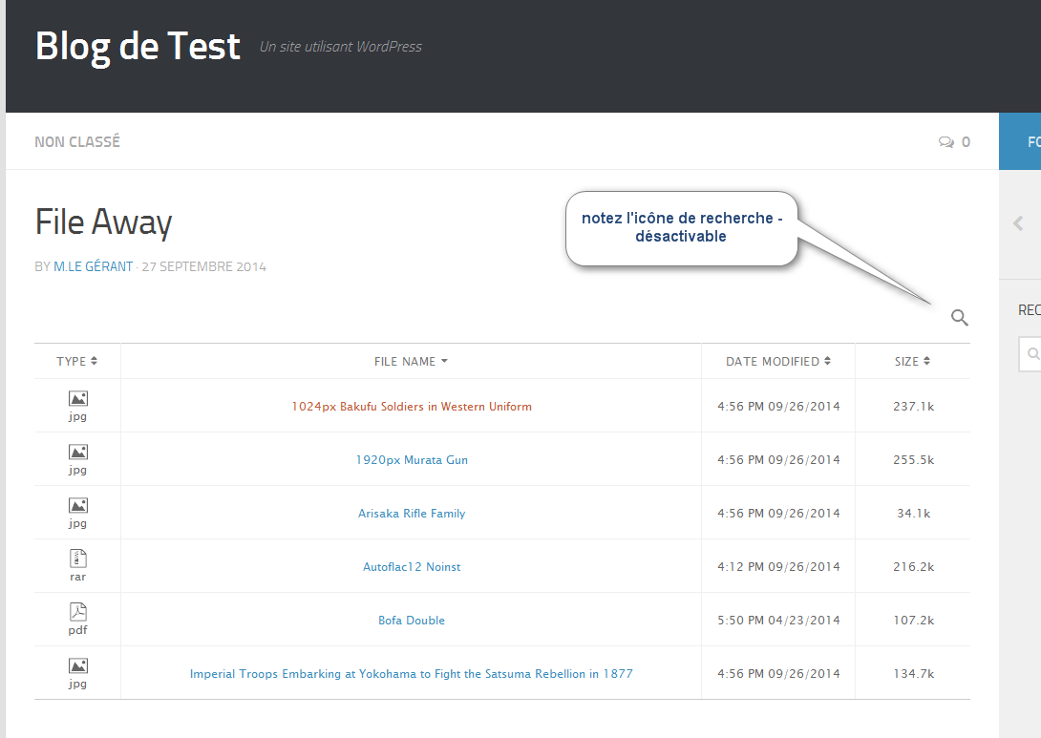Click the sidebar collapse left chevron
The width and height of the screenshot is (1041, 738).
tap(1018, 223)
